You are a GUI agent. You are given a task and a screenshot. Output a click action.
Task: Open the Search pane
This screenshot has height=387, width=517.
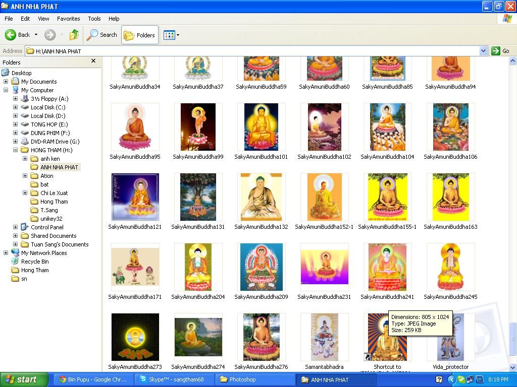102,35
